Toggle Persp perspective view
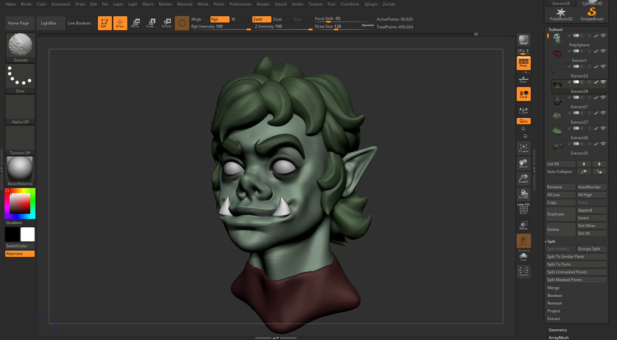This screenshot has height=340, width=617. [523, 63]
